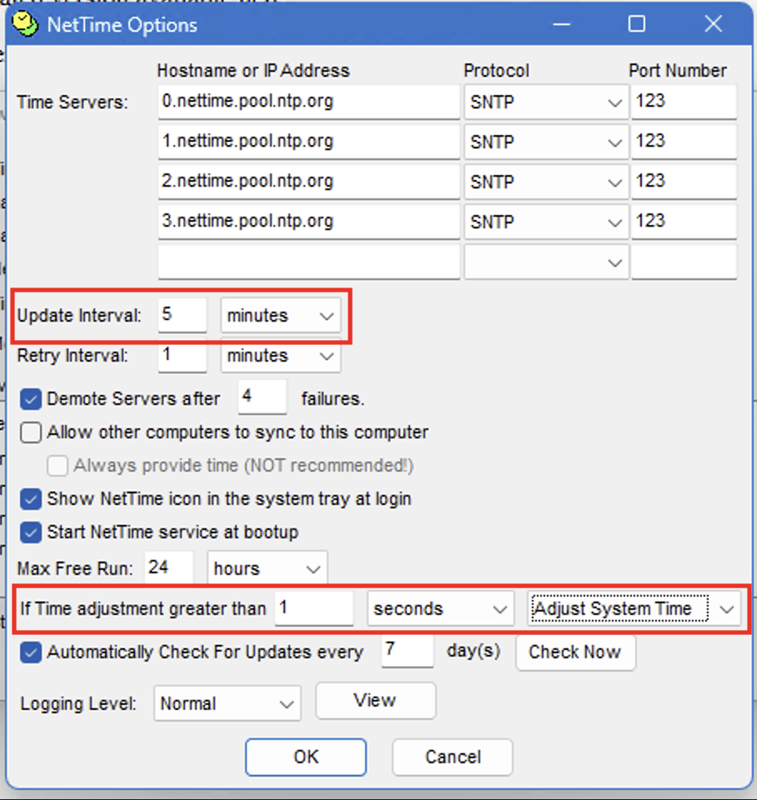Uncheck Show NetTime icon in system tray
Viewport: 757px width, 800px height.
(31, 499)
